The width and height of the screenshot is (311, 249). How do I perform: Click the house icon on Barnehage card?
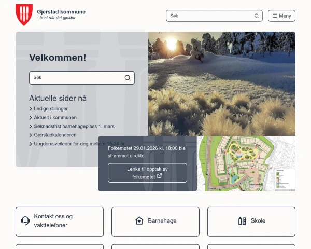click(x=139, y=221)
